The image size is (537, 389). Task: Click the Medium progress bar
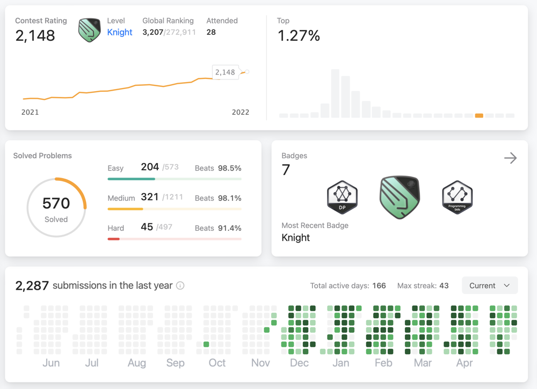pos(174,209)
